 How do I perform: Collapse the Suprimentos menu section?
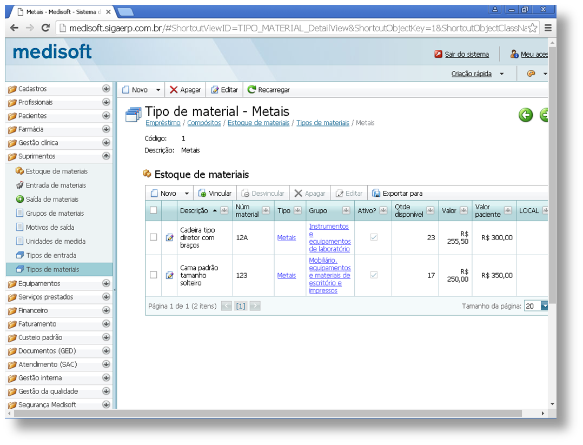click(x=106, y=156)
